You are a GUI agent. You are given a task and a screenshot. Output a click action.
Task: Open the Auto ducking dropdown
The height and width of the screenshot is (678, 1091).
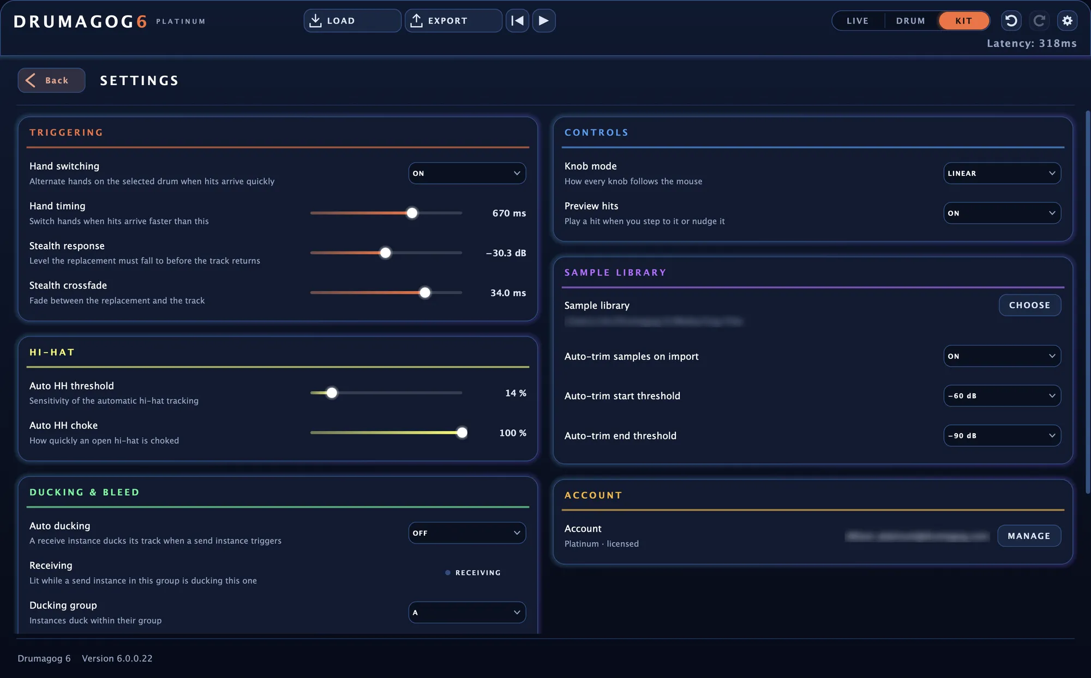click(467, 533)
